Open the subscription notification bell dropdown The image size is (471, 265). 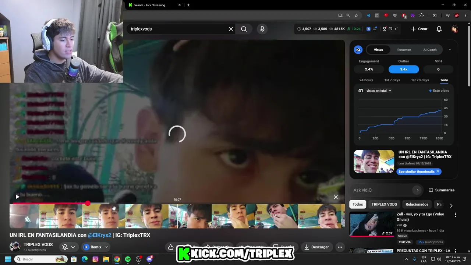click(68, 247)
